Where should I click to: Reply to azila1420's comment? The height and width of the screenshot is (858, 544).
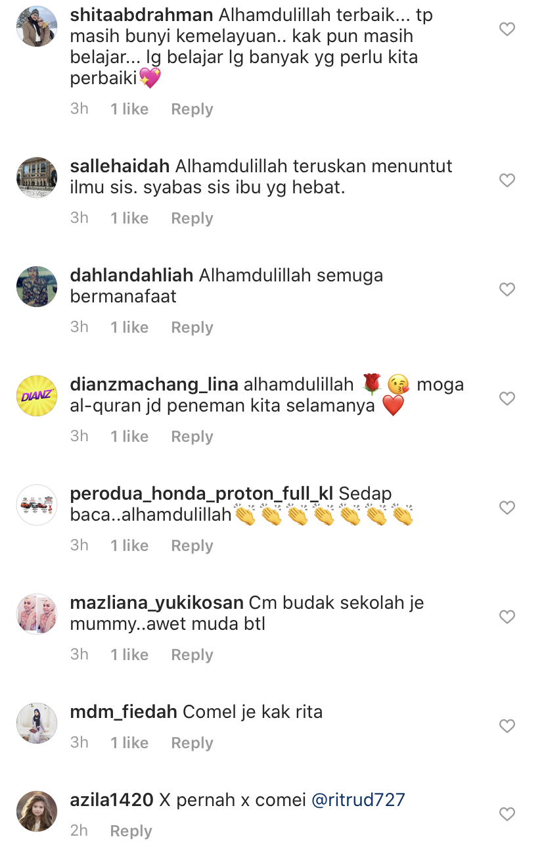tap(131, 831)
